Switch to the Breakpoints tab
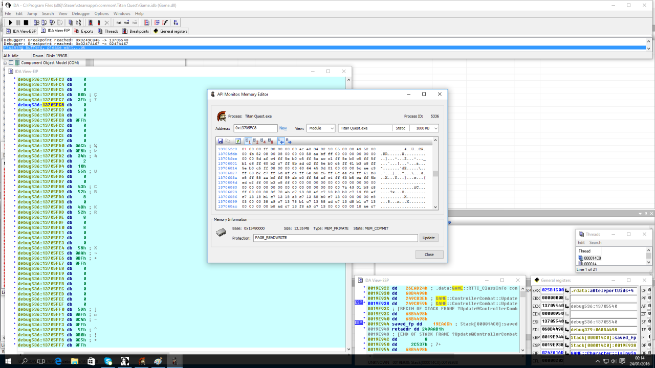The width and height of the screenshot is (655, 368). coord(135,31)
